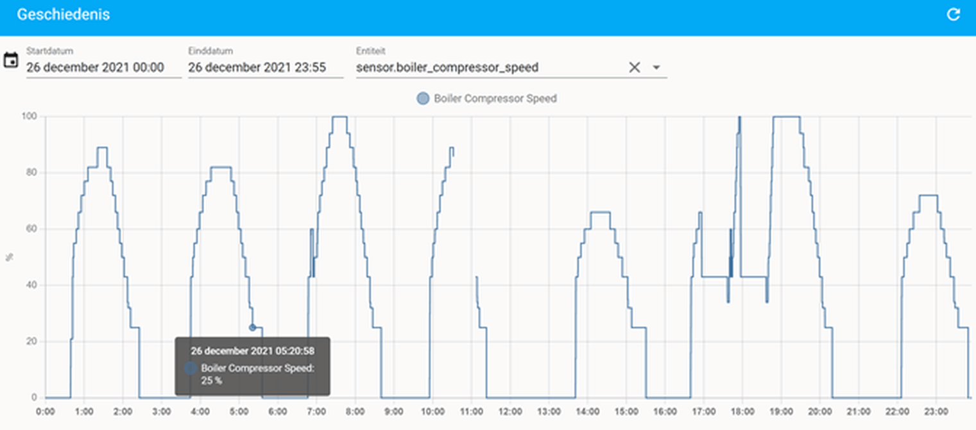
Task: Click the tooltip timestamp 26 december 2021 05:20:58
Action: click(x=252, y=351)
